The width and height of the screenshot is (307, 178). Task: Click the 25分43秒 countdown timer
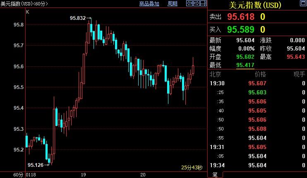coord(192,168)
